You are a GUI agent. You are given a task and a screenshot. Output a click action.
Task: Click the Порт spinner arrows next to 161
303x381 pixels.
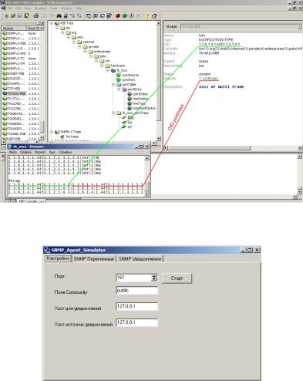click(x=154, y=278)
